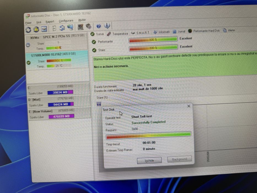The image size is (257, 193).
Task: Click the hard disk drive toolbar icon
Action: point(44,29)
